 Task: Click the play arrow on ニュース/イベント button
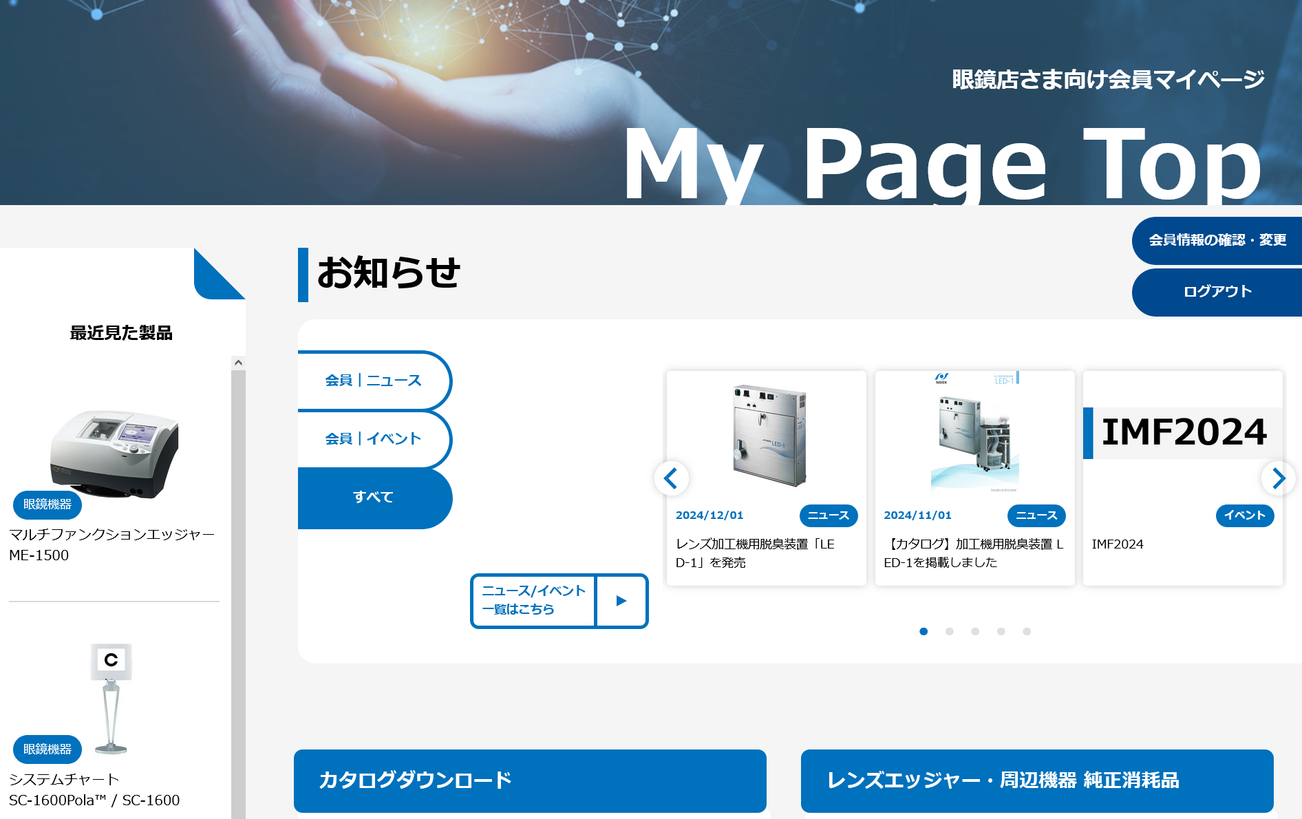(x=621, y=601)
